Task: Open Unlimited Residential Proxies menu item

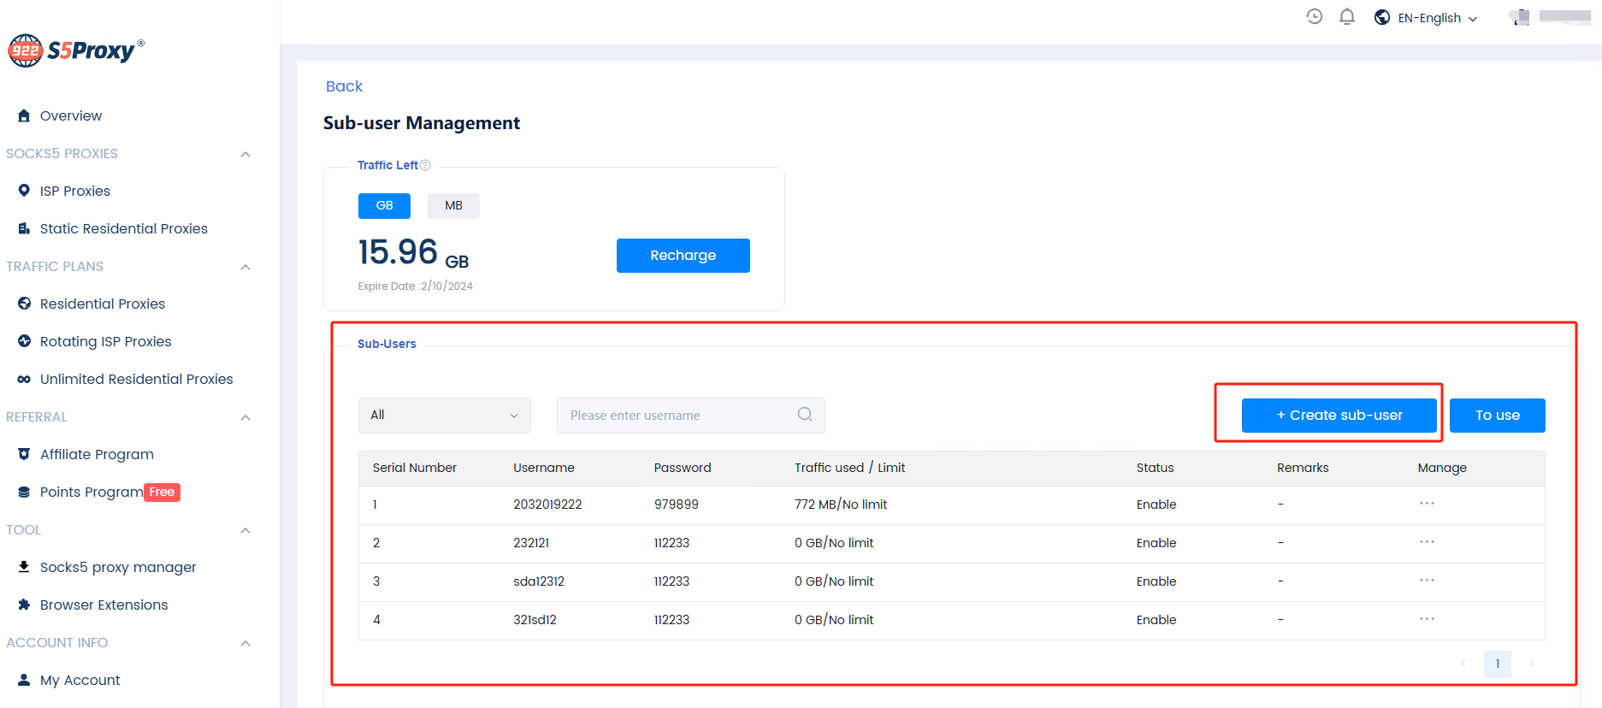Action: click(x=137, y=379)
